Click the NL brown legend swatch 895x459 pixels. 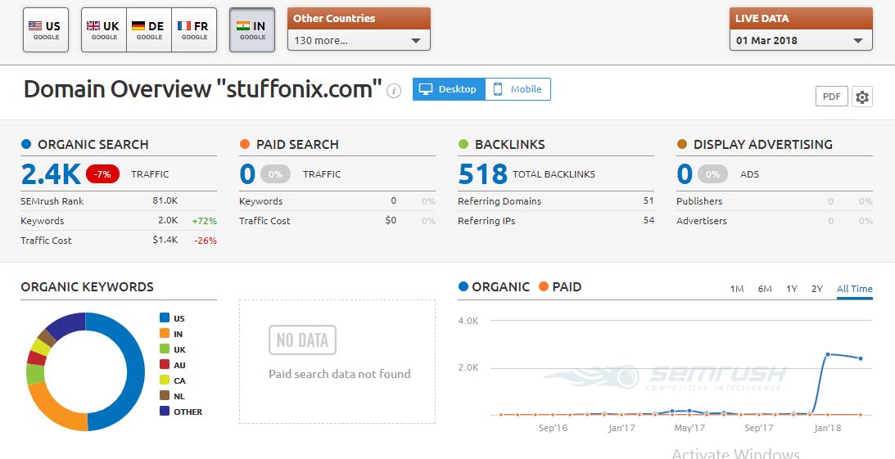[165, 396]
